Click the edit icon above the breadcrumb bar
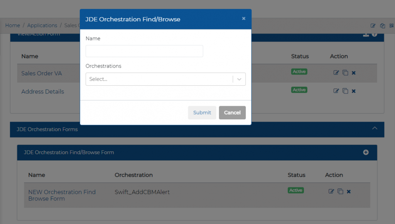 tap(373, 25)
